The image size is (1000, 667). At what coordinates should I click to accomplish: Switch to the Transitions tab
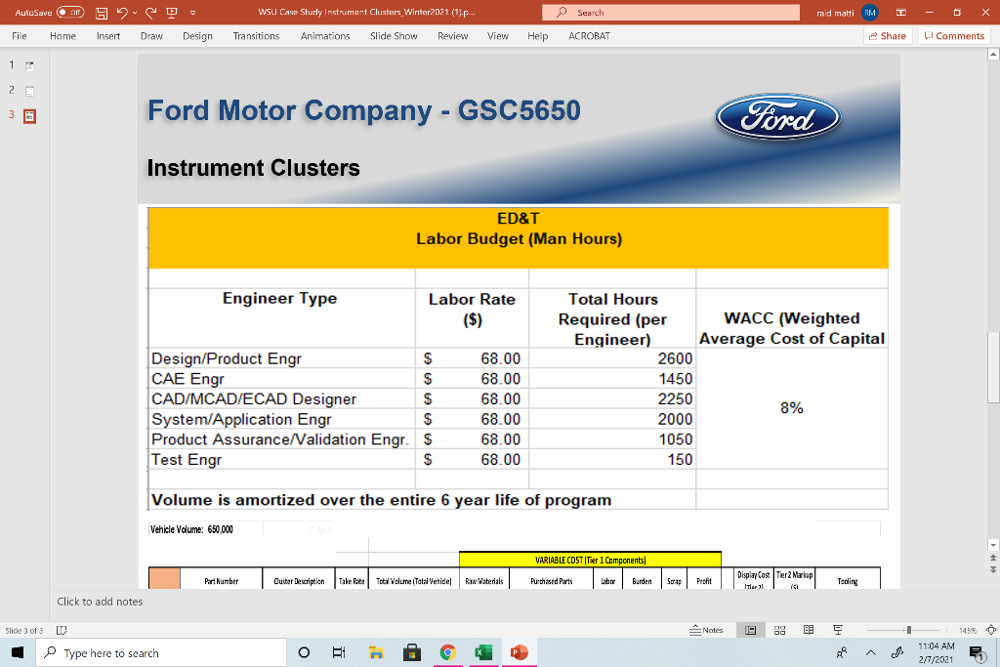tap(256, 36)
